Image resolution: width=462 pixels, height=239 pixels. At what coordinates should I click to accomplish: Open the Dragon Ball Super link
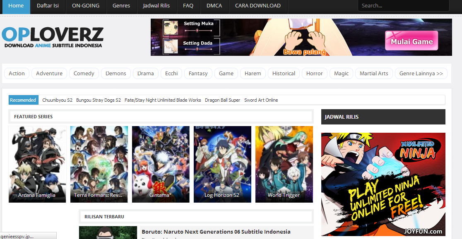(x=222, y=100)
